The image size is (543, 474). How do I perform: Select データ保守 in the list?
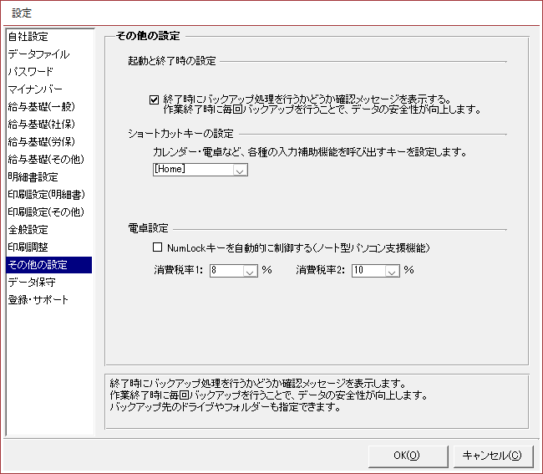pyautogui.click(x=33, y=283)
